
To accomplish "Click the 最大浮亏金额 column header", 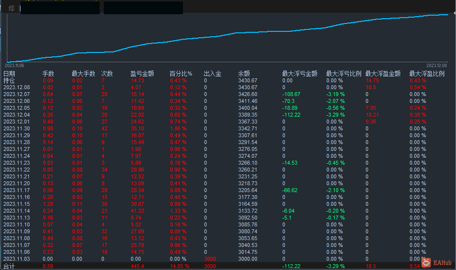I will click(300, 74).
